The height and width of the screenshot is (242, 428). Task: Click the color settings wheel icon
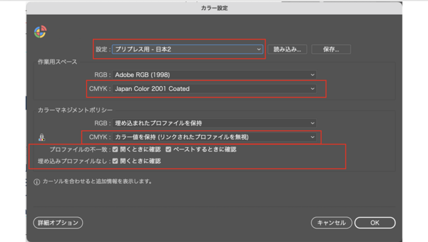(40, 31)
